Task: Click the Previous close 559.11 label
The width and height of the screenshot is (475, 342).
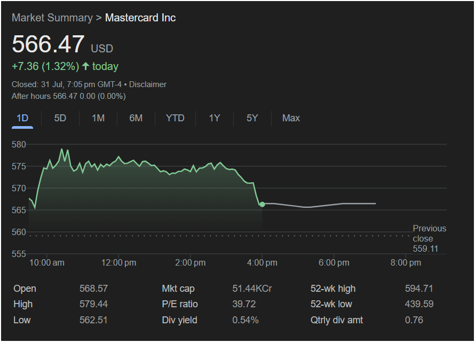Action: pyautogui.click(x=429, y=238)
